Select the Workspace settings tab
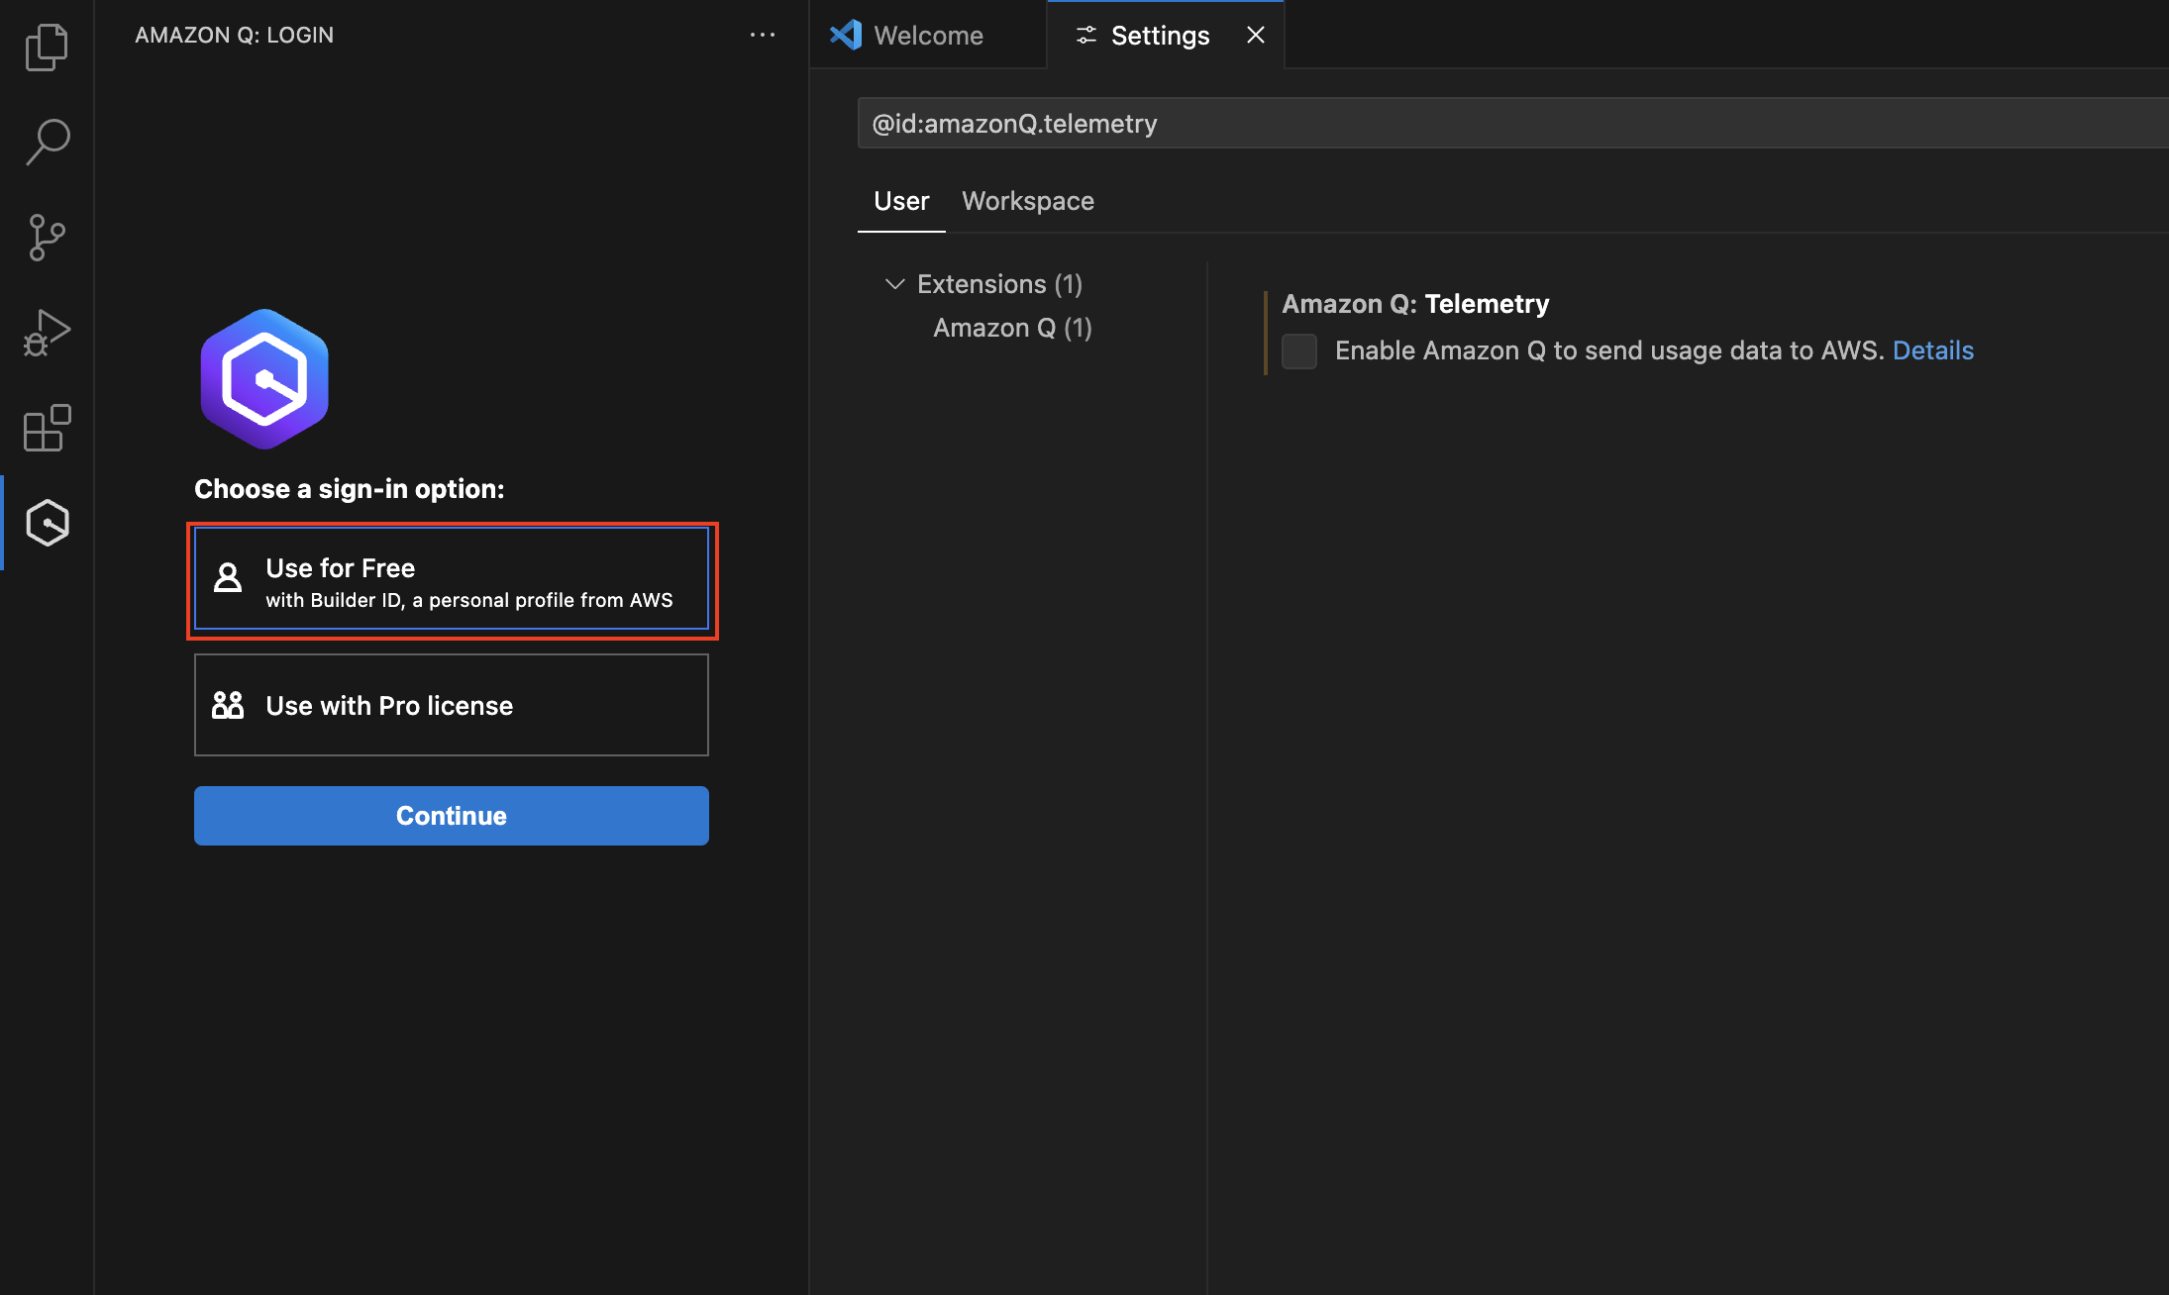This screenshot has height=1295, width=2169. (1028, 201)
